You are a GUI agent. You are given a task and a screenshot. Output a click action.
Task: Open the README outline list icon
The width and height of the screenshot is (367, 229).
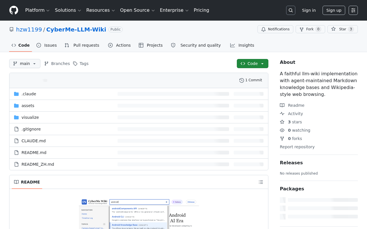click(261, 182)
